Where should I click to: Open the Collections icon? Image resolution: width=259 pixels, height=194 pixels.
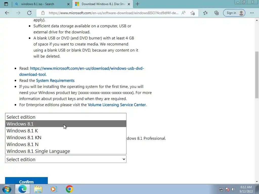tap(217, 13)
